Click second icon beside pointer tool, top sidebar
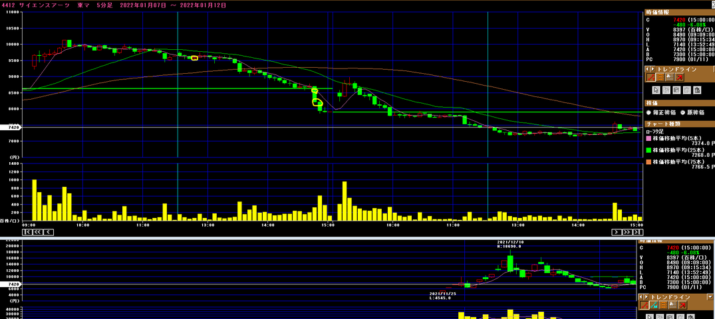Screen dimensions: 715x319 pyautogui.click(x=666, y=90)
